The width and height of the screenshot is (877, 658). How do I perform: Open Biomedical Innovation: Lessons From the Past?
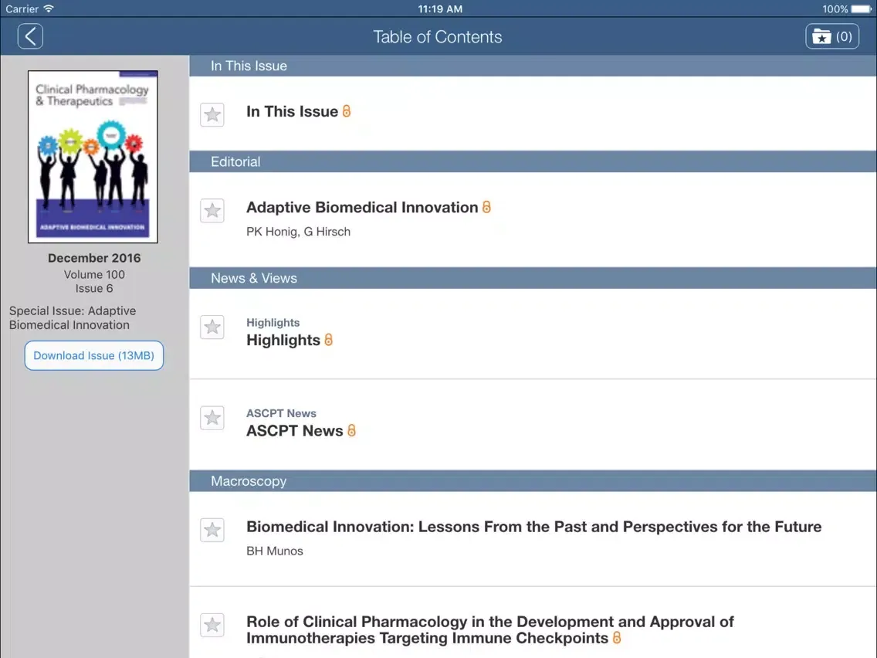533,527
